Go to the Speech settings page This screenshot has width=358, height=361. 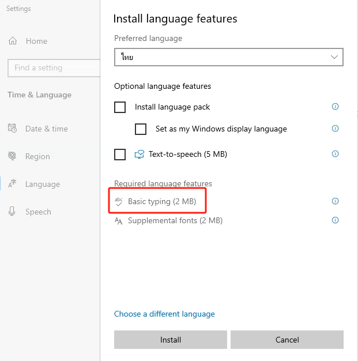pos(38,212)
